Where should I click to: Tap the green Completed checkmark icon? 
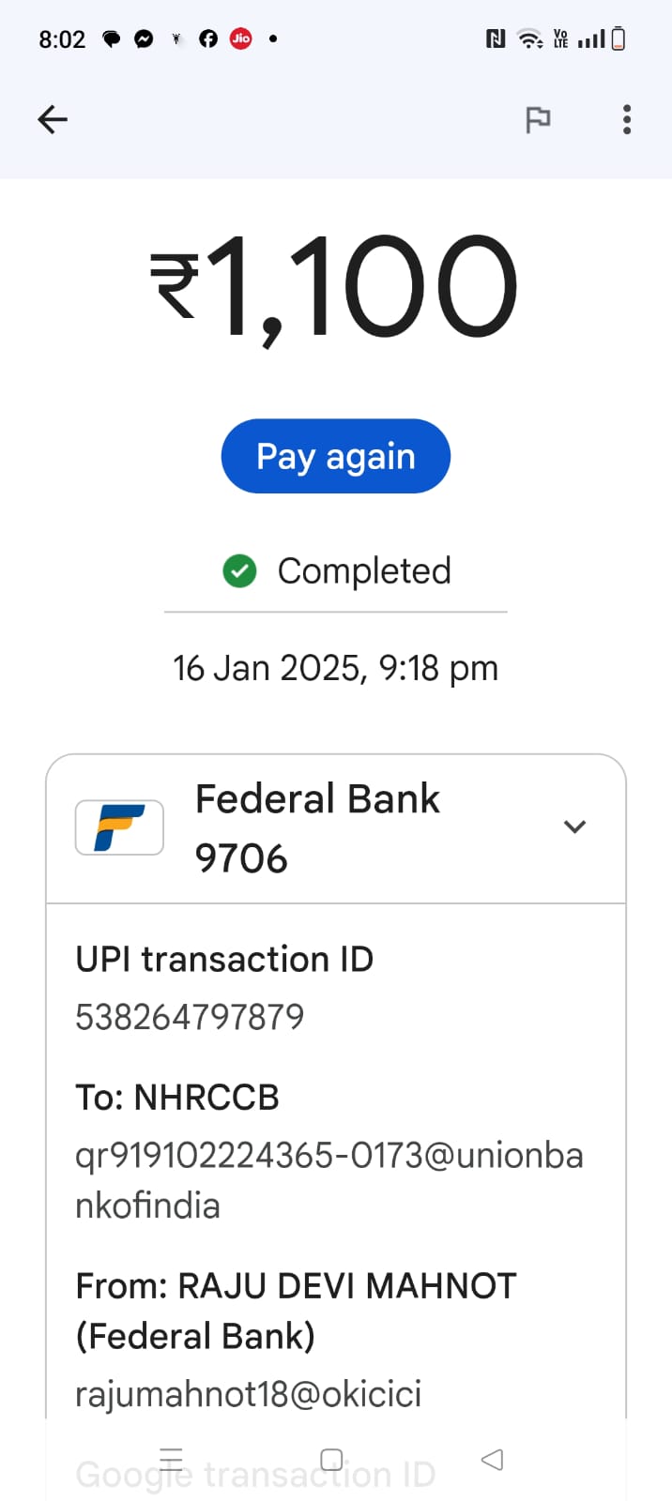click(239, 570)
